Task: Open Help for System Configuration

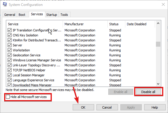Action: click(154, 107)
